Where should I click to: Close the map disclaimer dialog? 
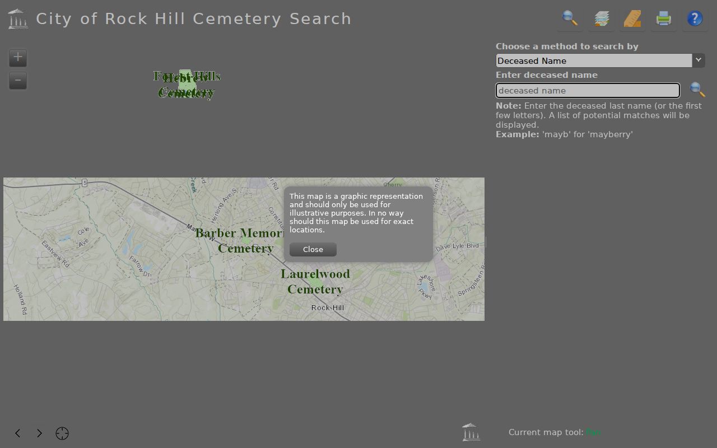313,249
